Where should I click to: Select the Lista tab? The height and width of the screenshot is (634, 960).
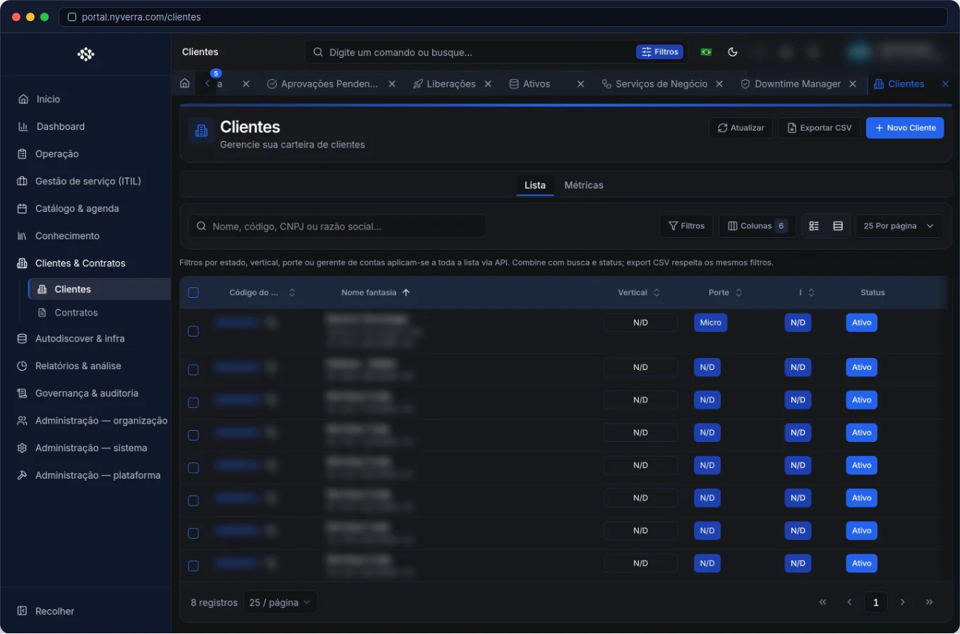pyautogui.click(x=535, y=185)
